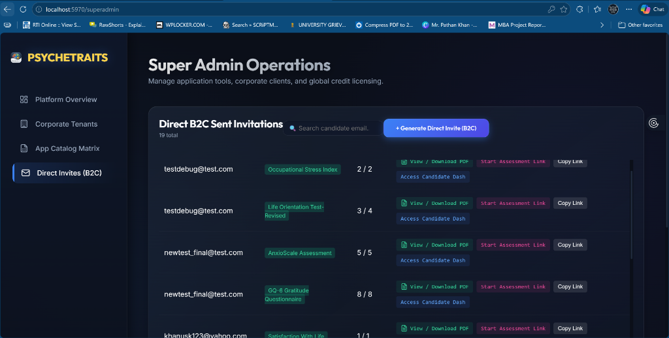Image resolution: width=669 pixels, height=338 pixels.
Task: Click the 2 / 2 progress count
Action: coord(365,169)
